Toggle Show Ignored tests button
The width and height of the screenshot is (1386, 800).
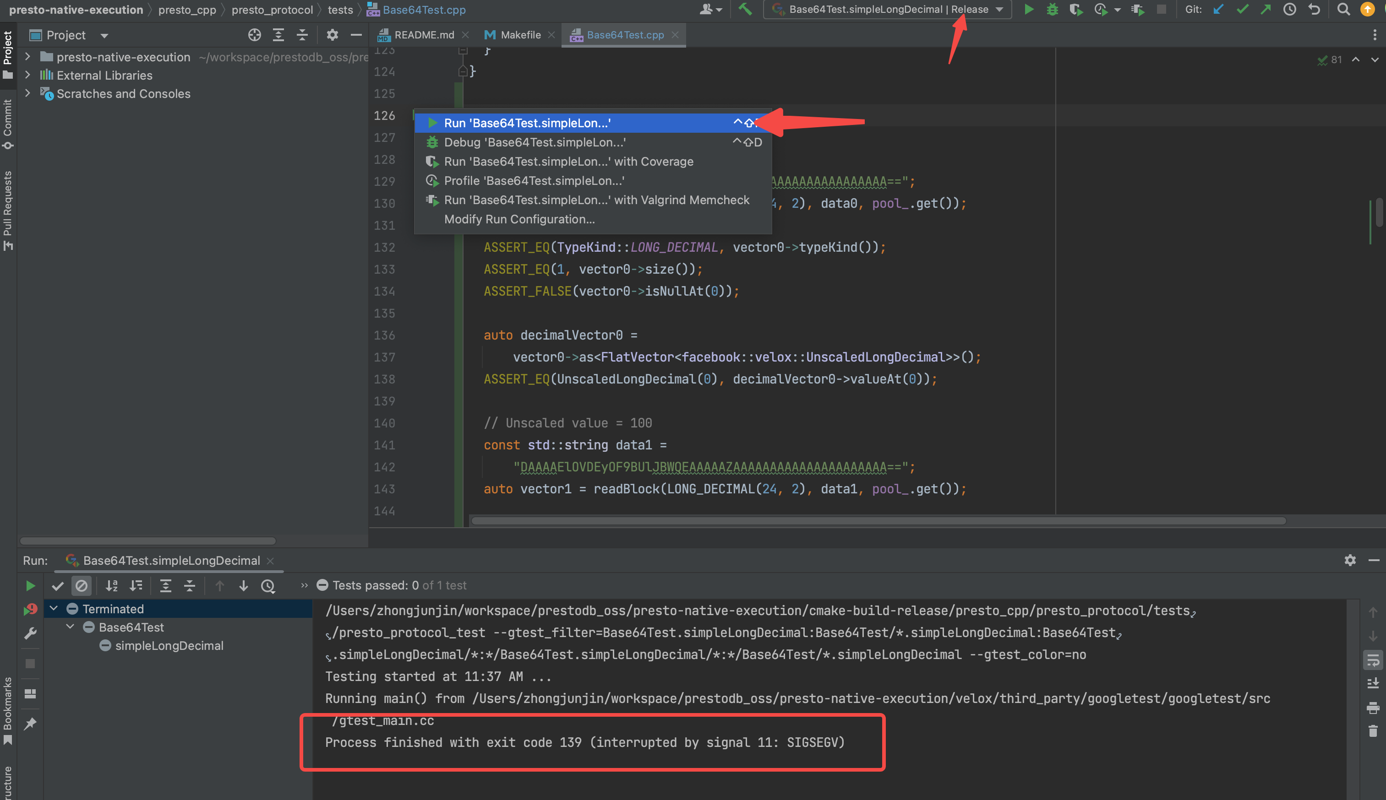[82, 586]
